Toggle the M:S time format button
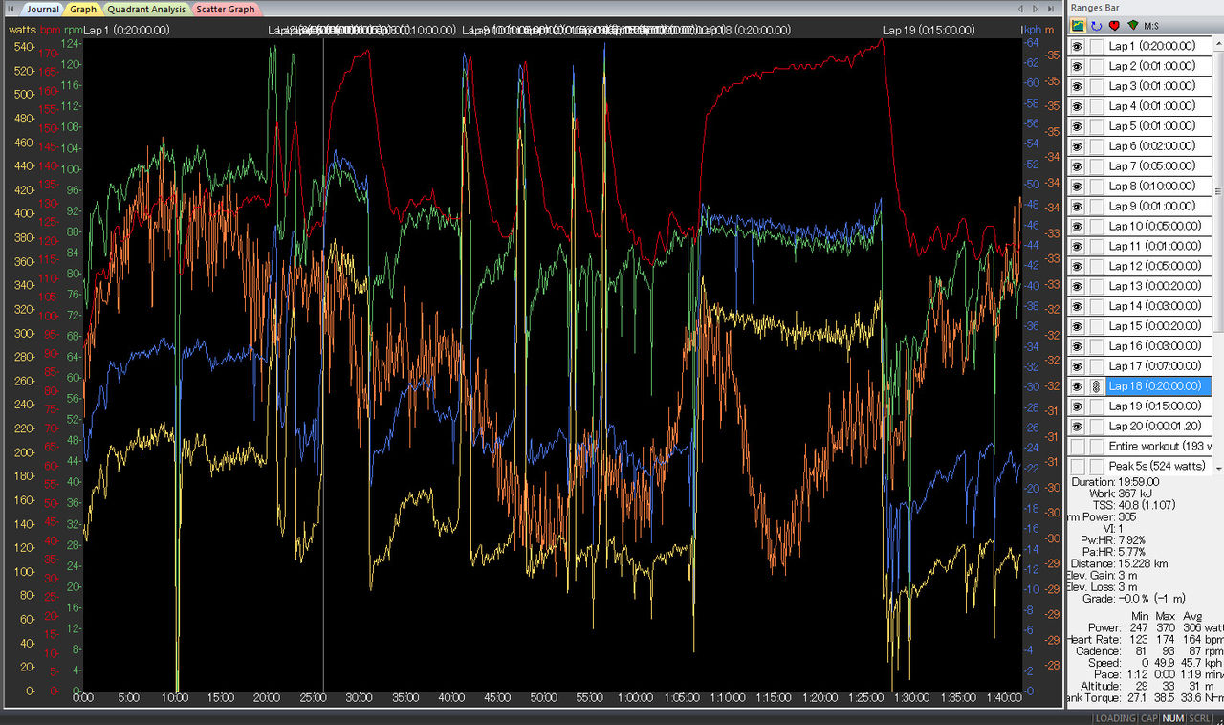The width and height of the screenshot is (1224, 725). (1152, 25)
